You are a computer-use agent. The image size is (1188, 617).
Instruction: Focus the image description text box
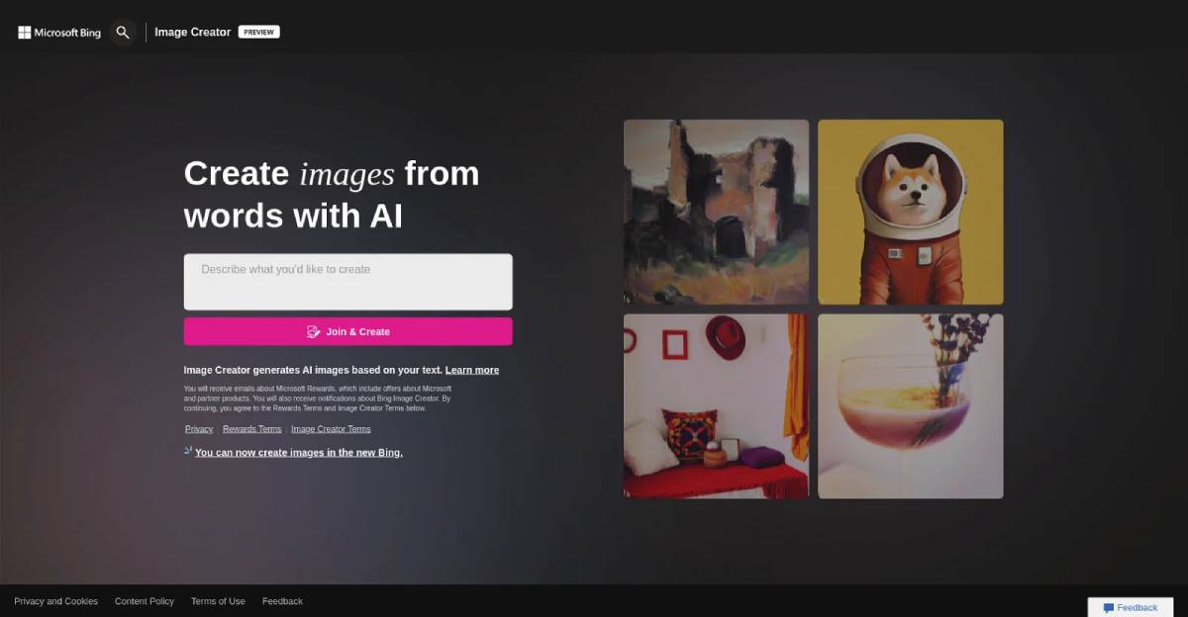[x=347, y=282]
